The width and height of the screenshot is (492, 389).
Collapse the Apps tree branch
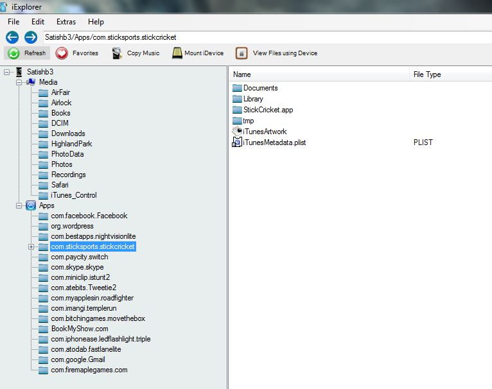click(19, 205)
